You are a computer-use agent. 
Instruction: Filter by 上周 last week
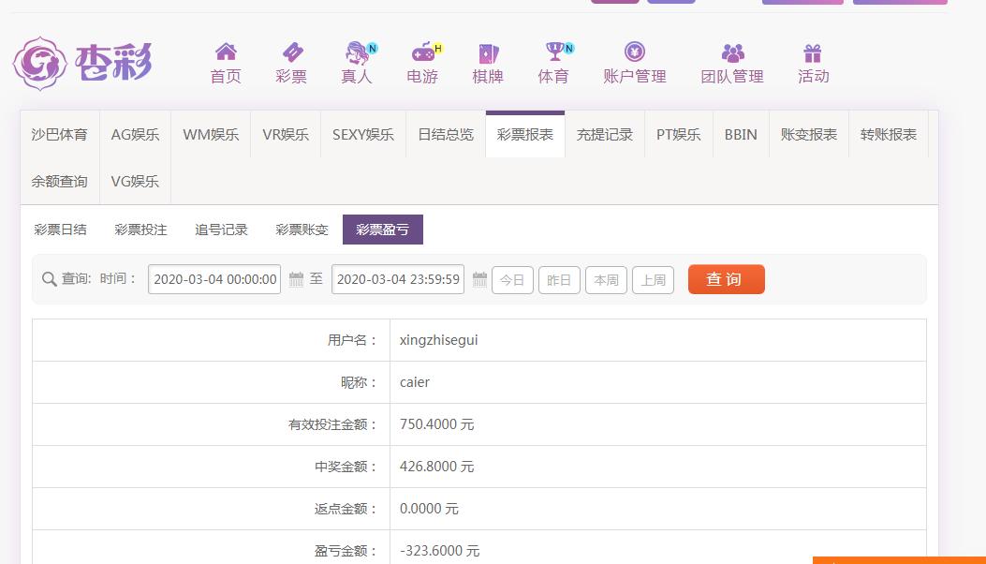[x=653, y=280]
